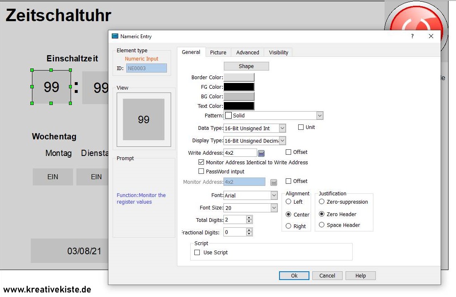
Task: Uncheck Monitor Address Identical to Write Address
Action: pos(201,162)
